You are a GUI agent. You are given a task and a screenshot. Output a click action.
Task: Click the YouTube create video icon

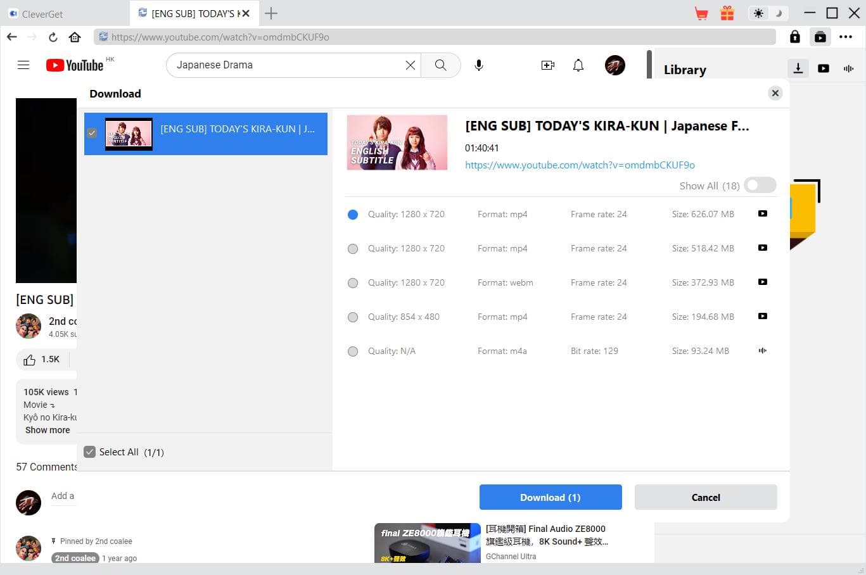(x=547, y=65)
